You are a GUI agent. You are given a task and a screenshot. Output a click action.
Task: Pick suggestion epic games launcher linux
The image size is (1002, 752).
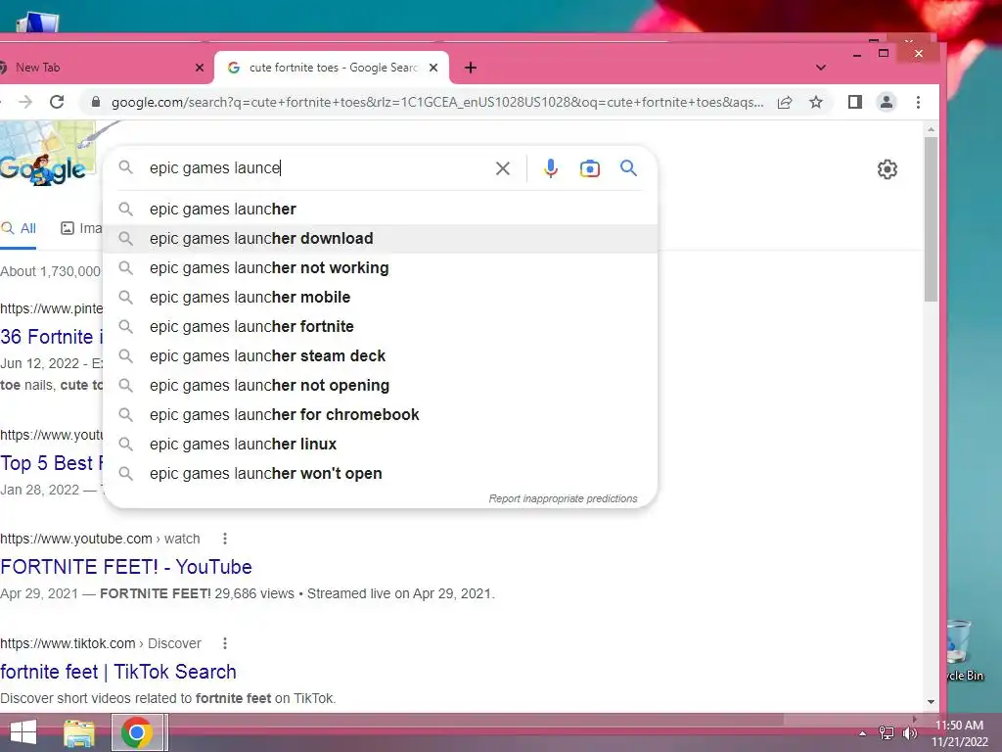[x=381, y=445]
